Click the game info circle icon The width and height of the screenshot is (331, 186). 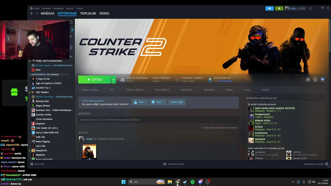(315, 80)
